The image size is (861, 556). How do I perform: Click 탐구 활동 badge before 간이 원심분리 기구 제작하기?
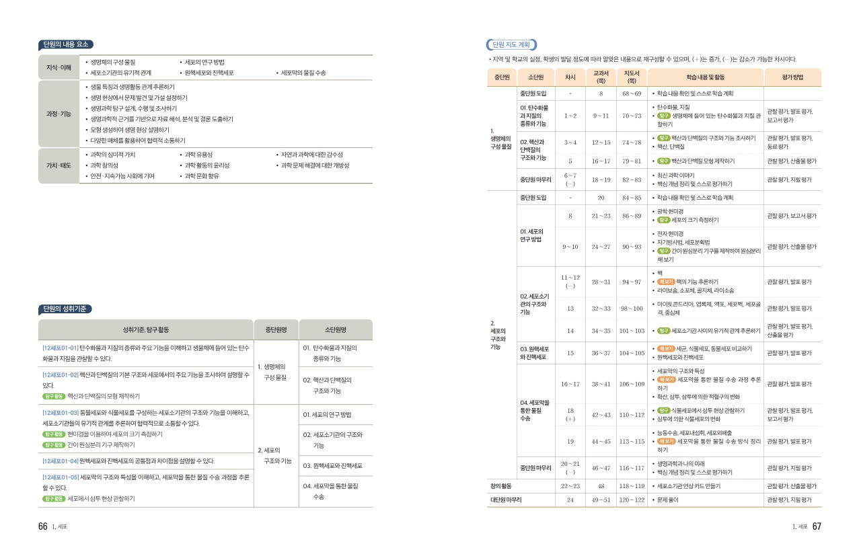pos(54,445)
